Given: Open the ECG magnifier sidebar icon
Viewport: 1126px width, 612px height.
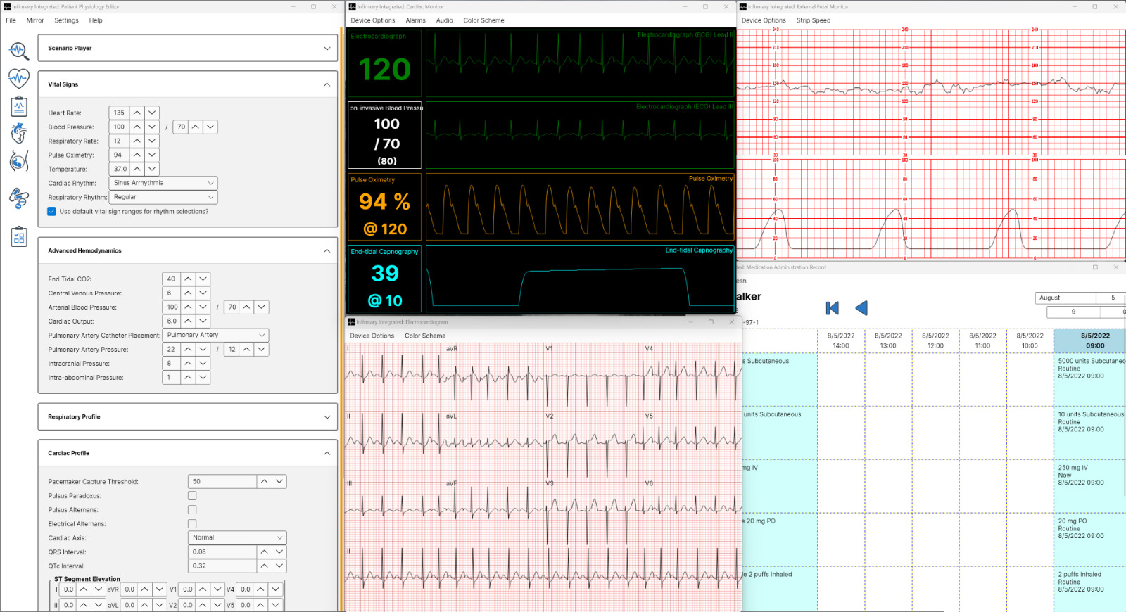Looking at the screenshot, I should point(19,51).
